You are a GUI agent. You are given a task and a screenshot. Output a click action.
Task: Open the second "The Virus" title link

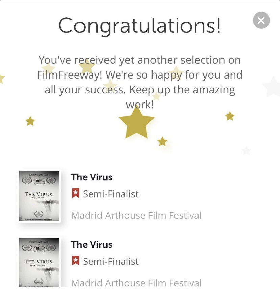(x=92, y=245)
